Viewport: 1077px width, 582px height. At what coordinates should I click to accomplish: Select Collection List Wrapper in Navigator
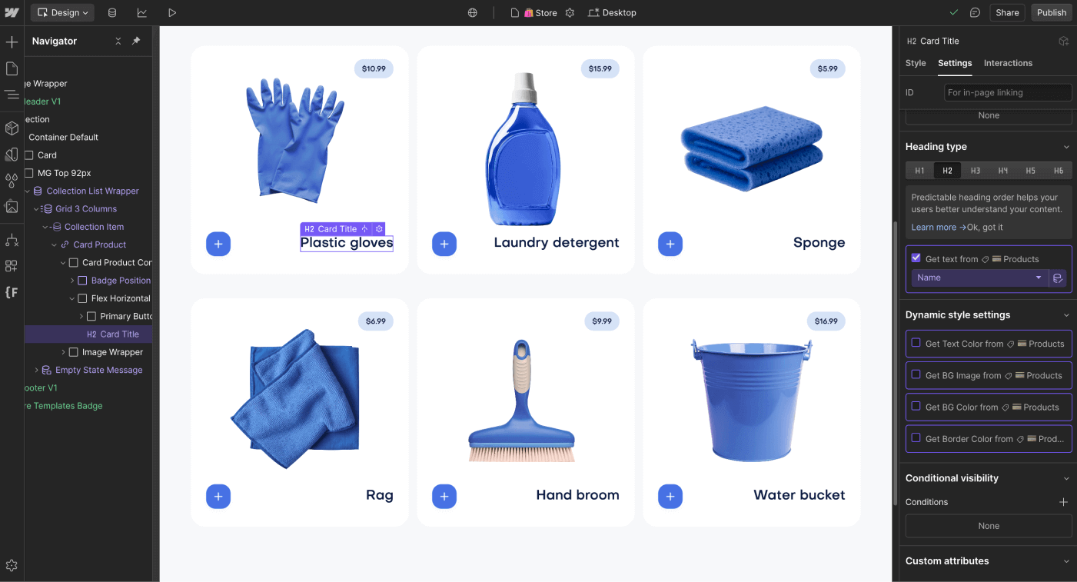point(92,191)
